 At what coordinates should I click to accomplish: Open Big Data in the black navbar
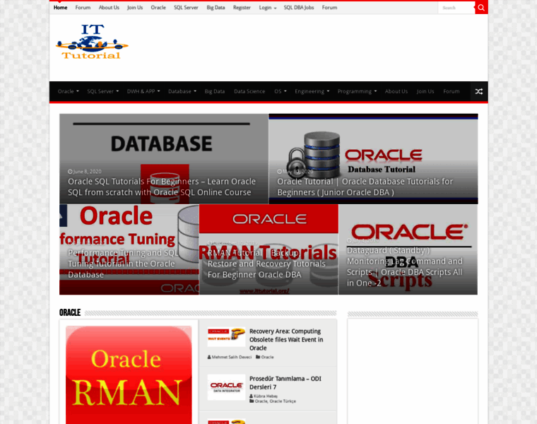pos(215,91)
